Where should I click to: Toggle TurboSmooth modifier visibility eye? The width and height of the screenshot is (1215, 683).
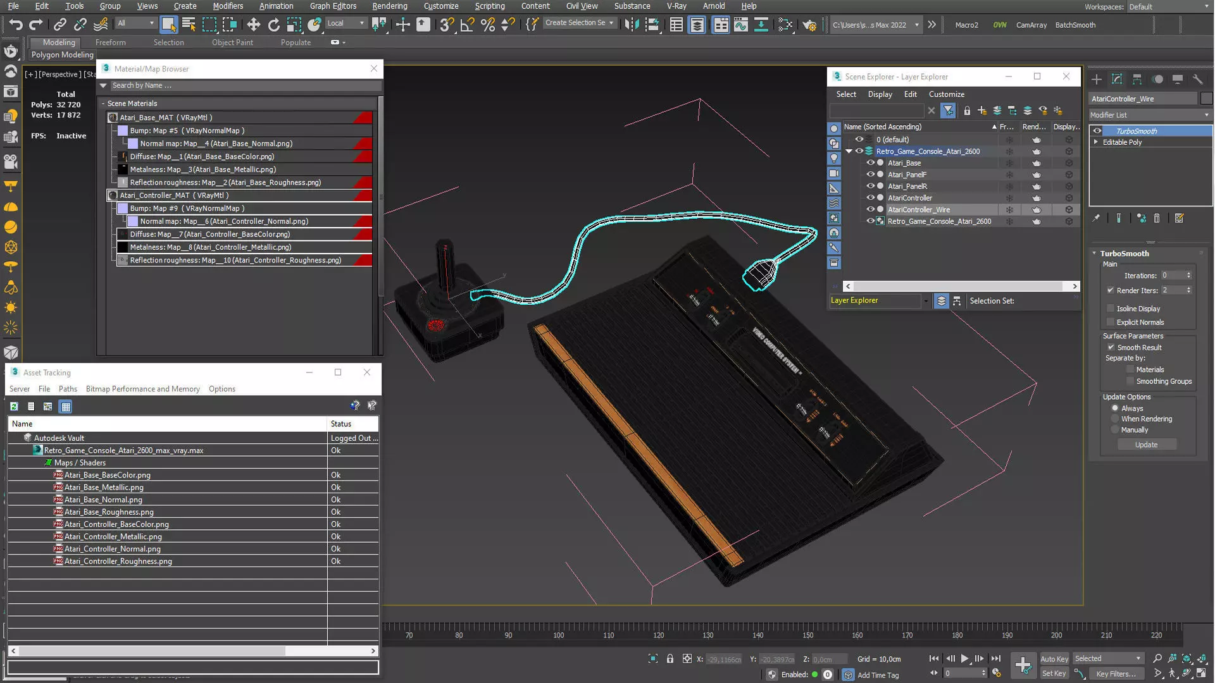(x=1097, y=131)
